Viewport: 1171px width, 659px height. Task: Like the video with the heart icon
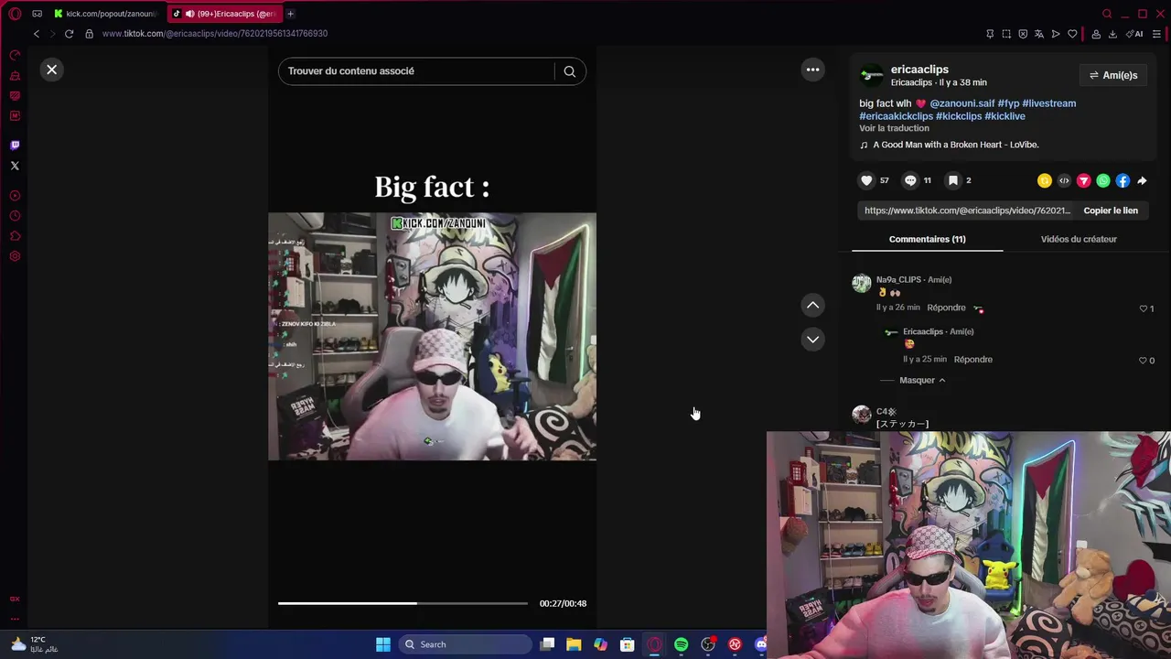tap(866, 180)
